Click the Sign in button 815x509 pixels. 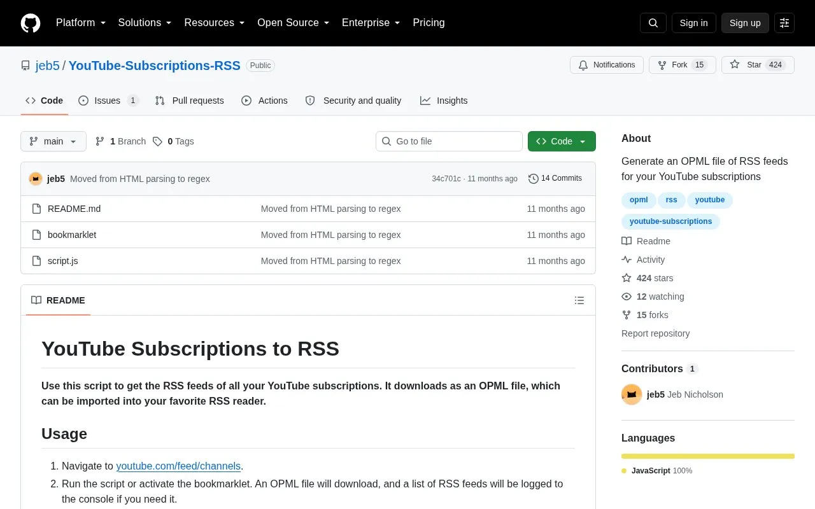693,23
